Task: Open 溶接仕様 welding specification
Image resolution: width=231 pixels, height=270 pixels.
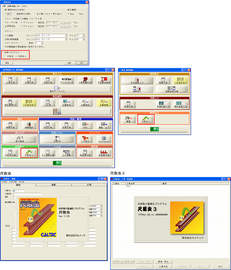Action: tap(48, 80)
